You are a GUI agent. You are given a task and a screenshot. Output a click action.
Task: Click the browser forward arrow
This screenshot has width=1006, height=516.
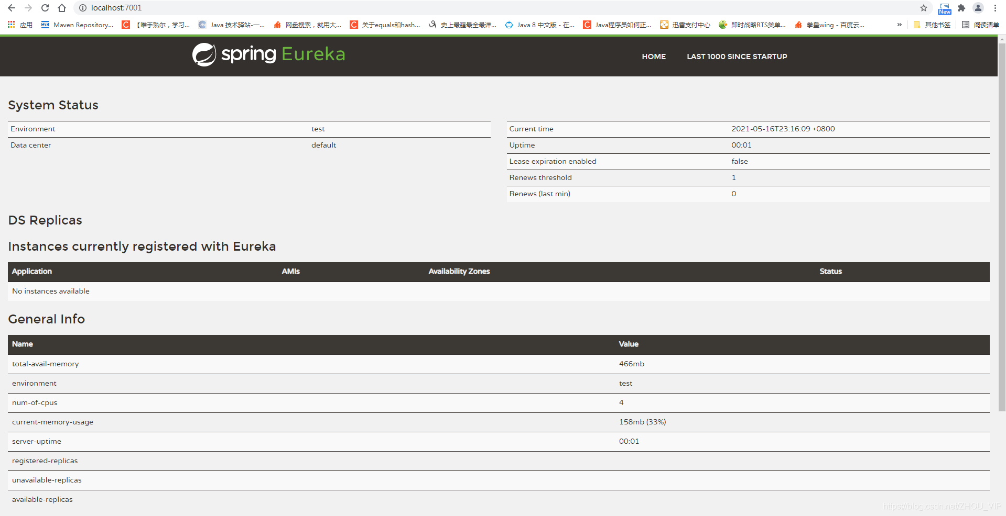tap(28, 8)
